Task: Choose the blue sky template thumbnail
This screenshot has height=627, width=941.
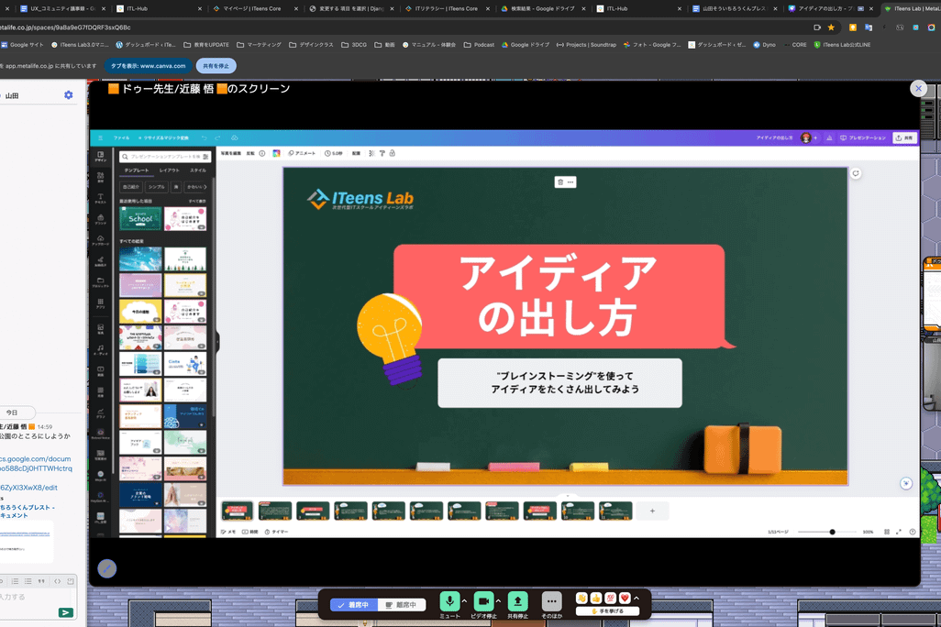Action: coord(140,259)
